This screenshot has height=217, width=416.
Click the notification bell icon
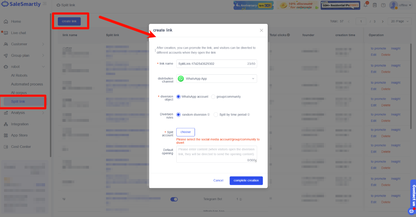[x=366, y=5]
